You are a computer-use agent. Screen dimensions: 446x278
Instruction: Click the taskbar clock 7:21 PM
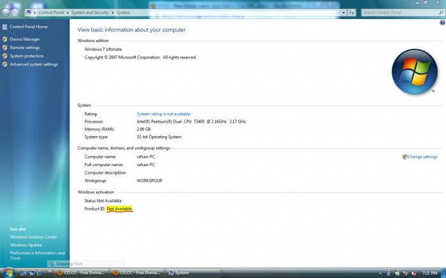429,273
